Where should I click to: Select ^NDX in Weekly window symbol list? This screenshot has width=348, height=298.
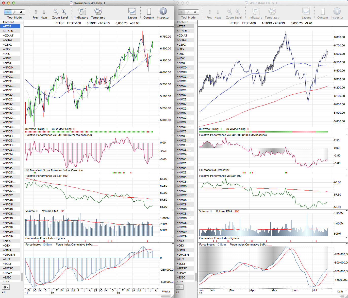point(7,58)
